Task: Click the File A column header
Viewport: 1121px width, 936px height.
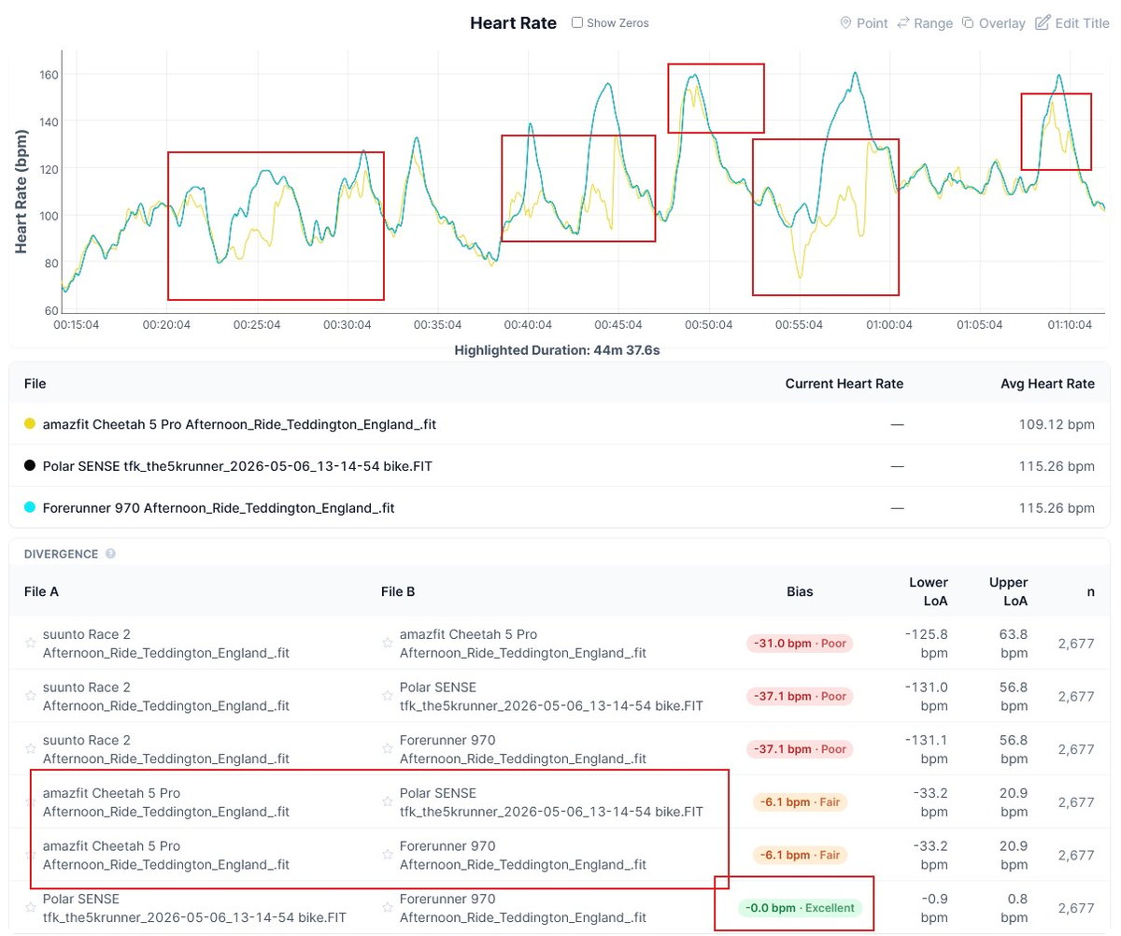Action: click(41, 591)
